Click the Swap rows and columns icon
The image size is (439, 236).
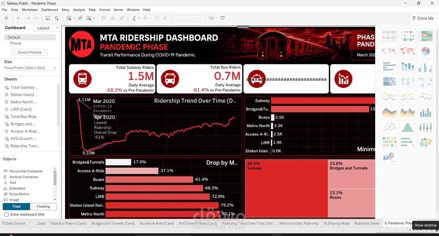pyautogui.click(x=104, y=18)
